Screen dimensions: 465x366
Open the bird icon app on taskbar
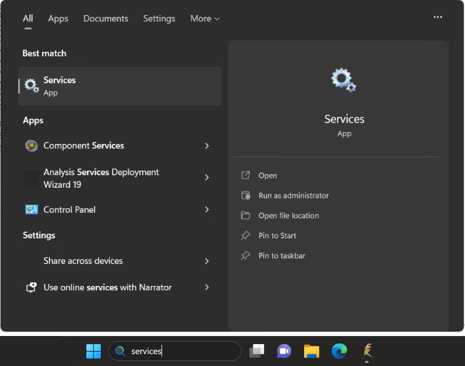coord(367,350)
